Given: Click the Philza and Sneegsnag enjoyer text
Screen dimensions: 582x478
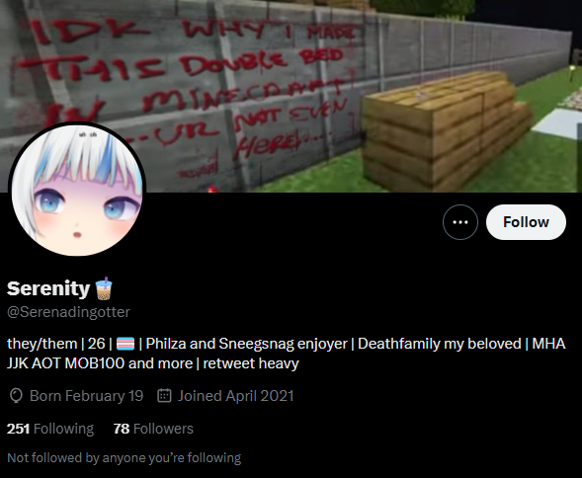Looking at the screenshot, I should point(246,344).
